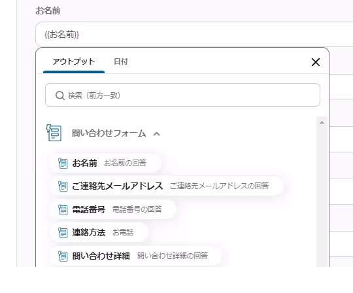
Task: Select the ご連絡先メールアドレス output chip
Action: coord(167,186)
